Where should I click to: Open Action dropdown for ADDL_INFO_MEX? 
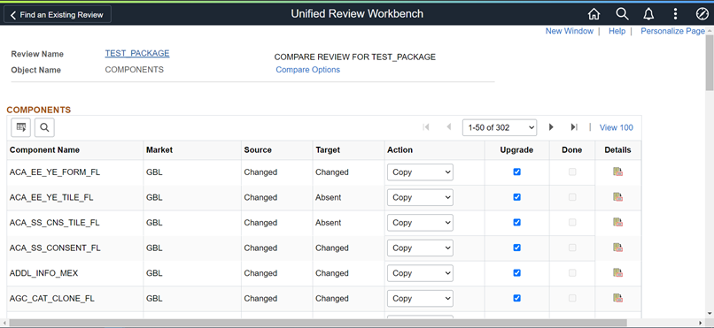420,273
